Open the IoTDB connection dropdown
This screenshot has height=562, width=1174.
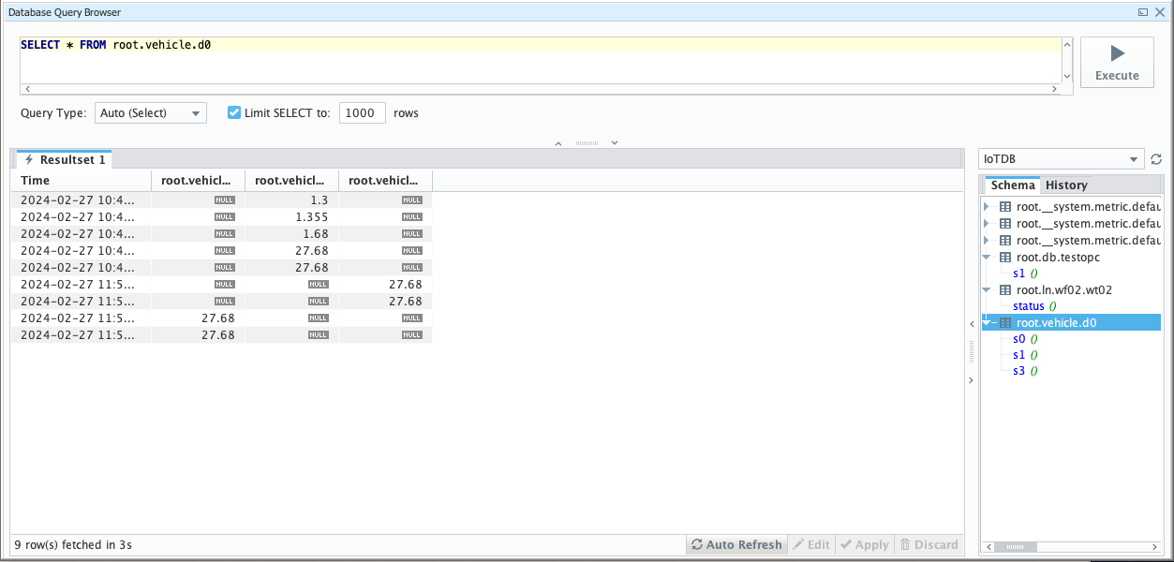coord(1061,159)
